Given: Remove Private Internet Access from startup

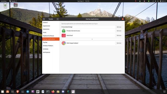Looking at the screenshot, I should click(119, 31).
